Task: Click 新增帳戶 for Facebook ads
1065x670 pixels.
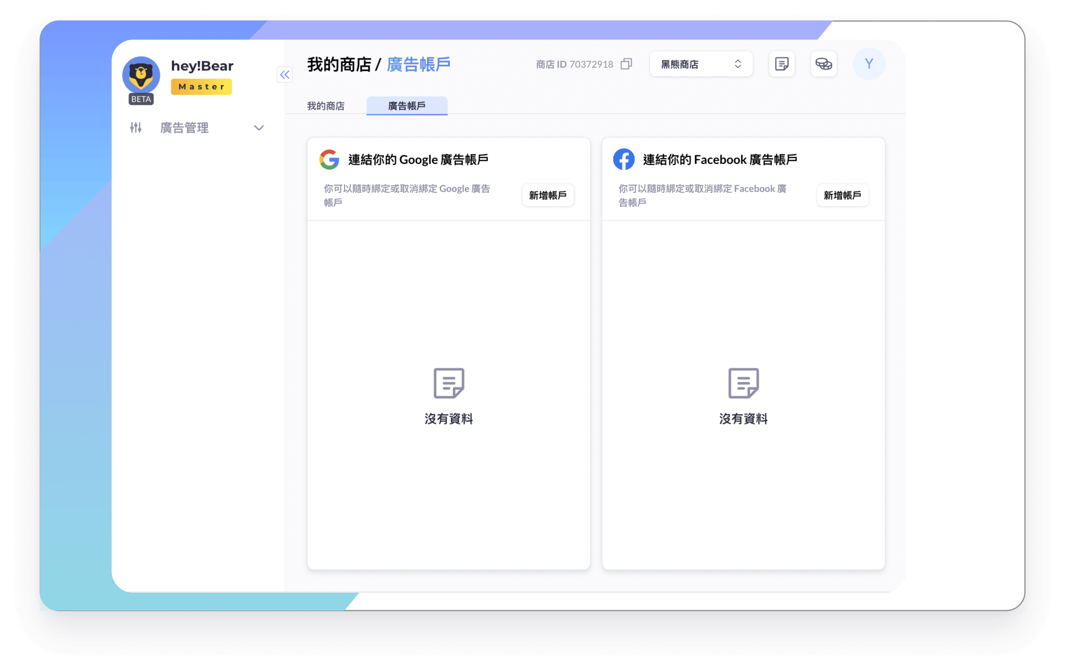Action: (x=842, y=195)
